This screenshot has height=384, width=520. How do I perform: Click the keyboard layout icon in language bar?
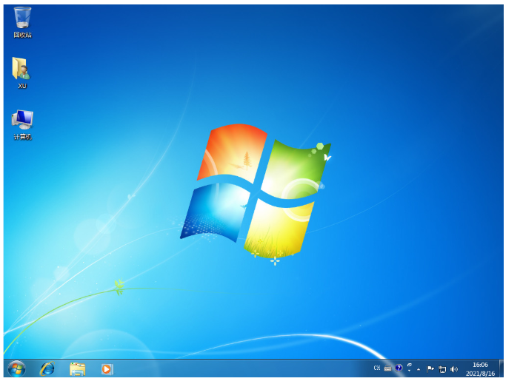[387, 368]
